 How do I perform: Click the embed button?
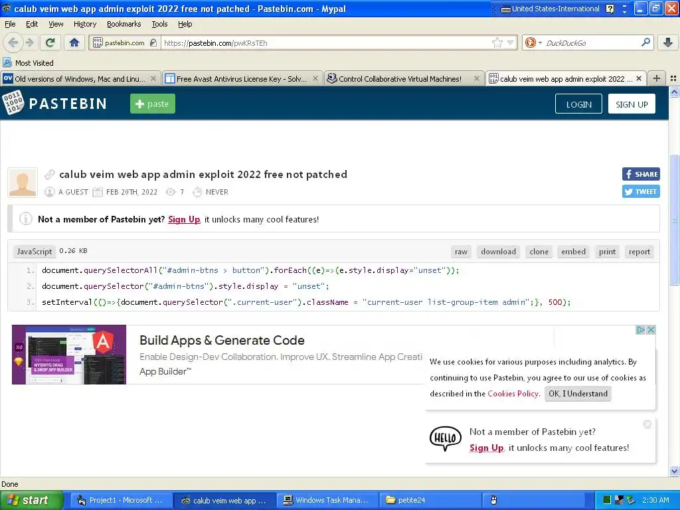(x=573, y=252)
